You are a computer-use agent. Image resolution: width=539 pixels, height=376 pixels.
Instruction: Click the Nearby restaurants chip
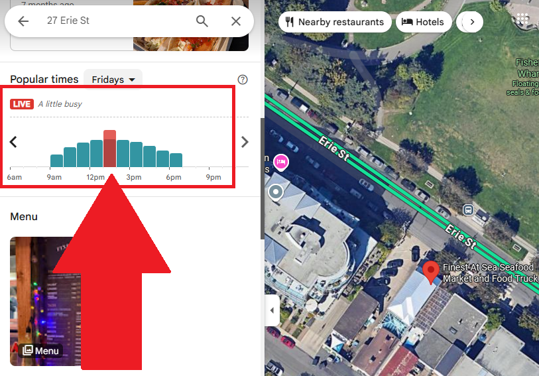(x=335, y=22)
